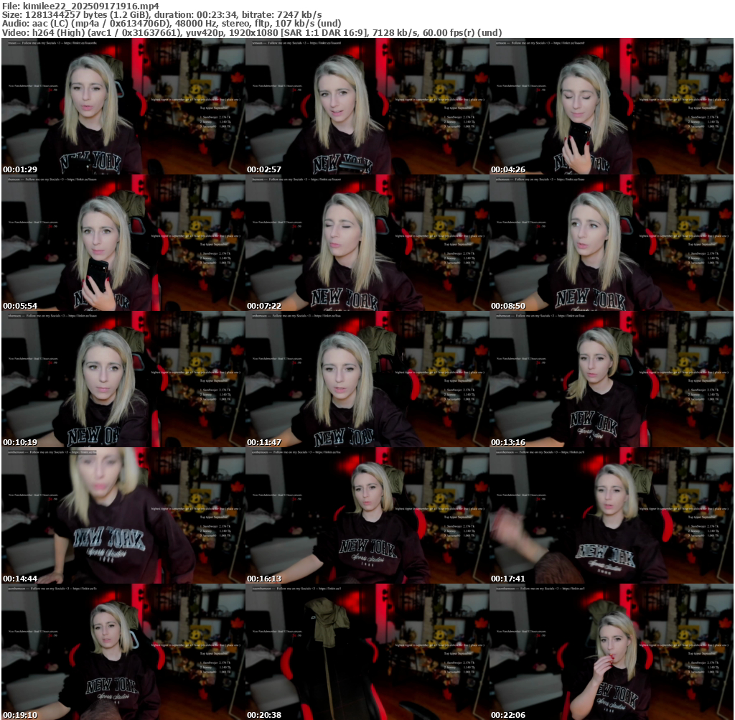Click the file name kimilee22_202509171916.mp4

(91, 6)
